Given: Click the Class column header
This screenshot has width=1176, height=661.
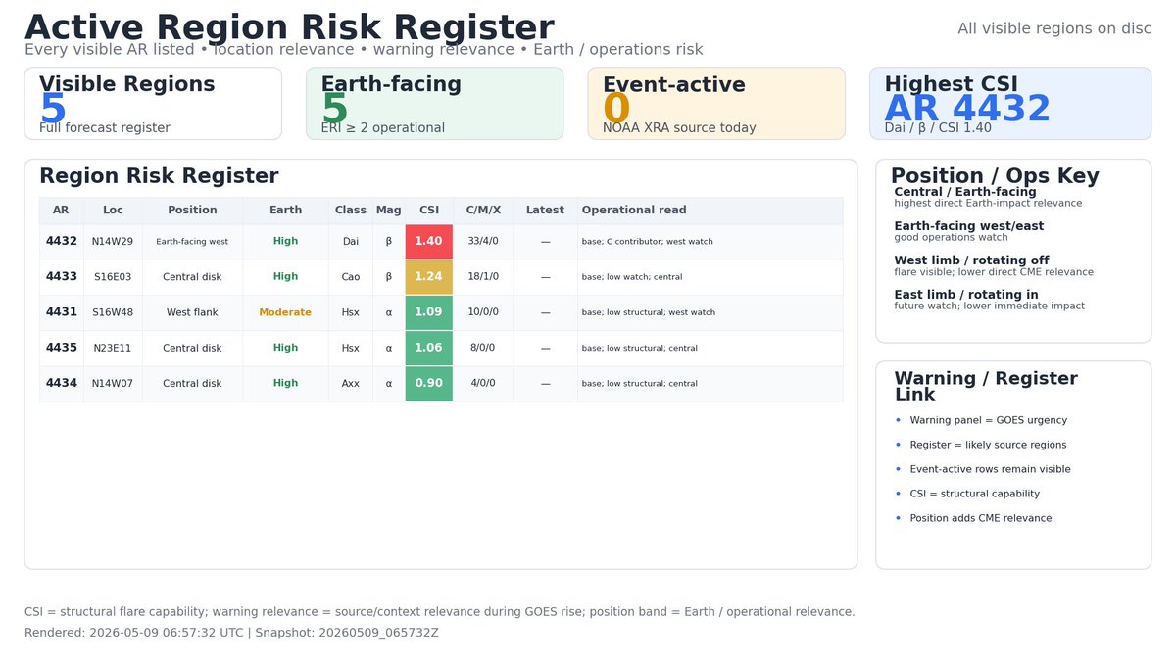Looking at the screenshot, I should point(350,211).
